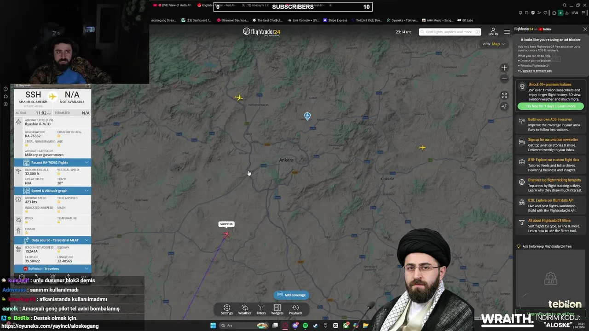
Task: Open Steam from the taskbar
Action: pyautogui.click(x=315, y=325)
